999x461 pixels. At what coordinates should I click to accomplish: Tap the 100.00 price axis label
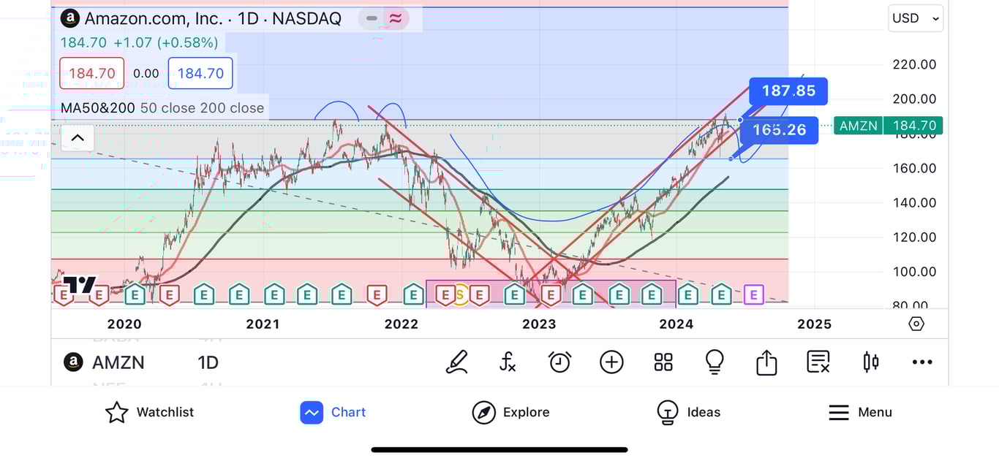pos(914,271)
